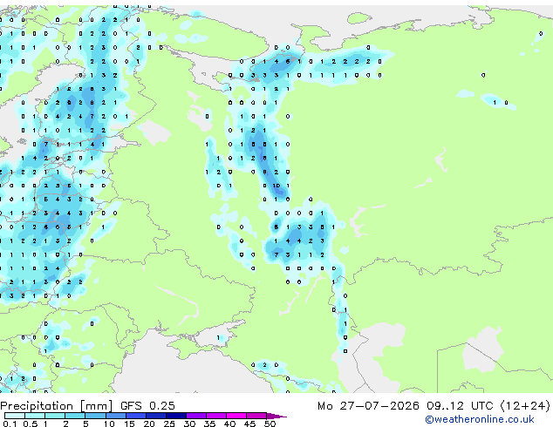Click the forecast date "27-07-2026"
553x427 pixels.
[x=379, y=406]
